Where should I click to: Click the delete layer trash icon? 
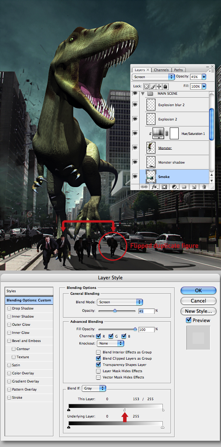(203, 187)
